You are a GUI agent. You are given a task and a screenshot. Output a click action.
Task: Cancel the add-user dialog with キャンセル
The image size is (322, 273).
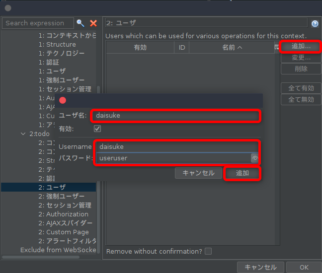pos(198,173)
